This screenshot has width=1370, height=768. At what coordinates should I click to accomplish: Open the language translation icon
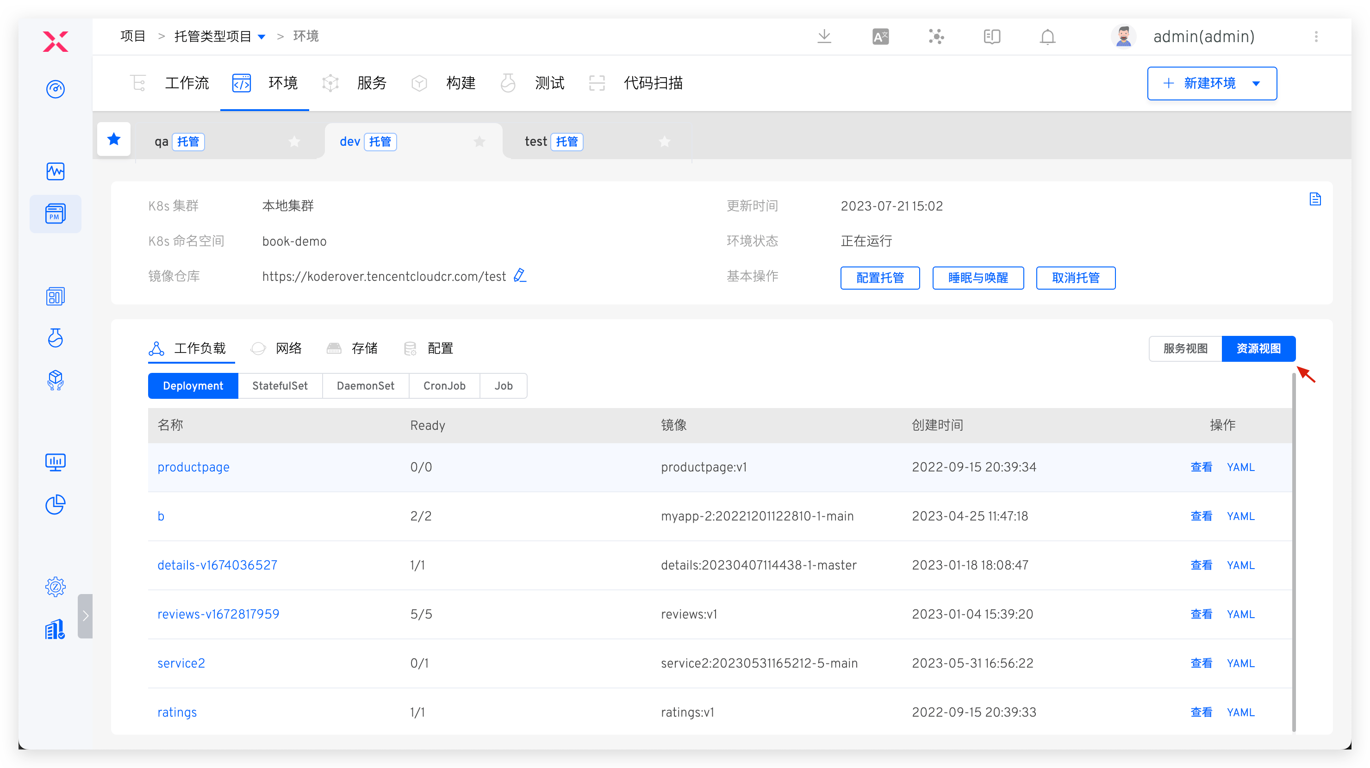click(880, 37)
